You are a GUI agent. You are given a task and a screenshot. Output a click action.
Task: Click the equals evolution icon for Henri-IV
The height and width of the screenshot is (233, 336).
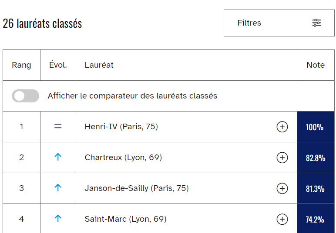point(58,127)
